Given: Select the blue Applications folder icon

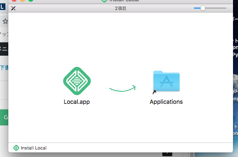Looking at the screenshot, I should click(166, 81).
